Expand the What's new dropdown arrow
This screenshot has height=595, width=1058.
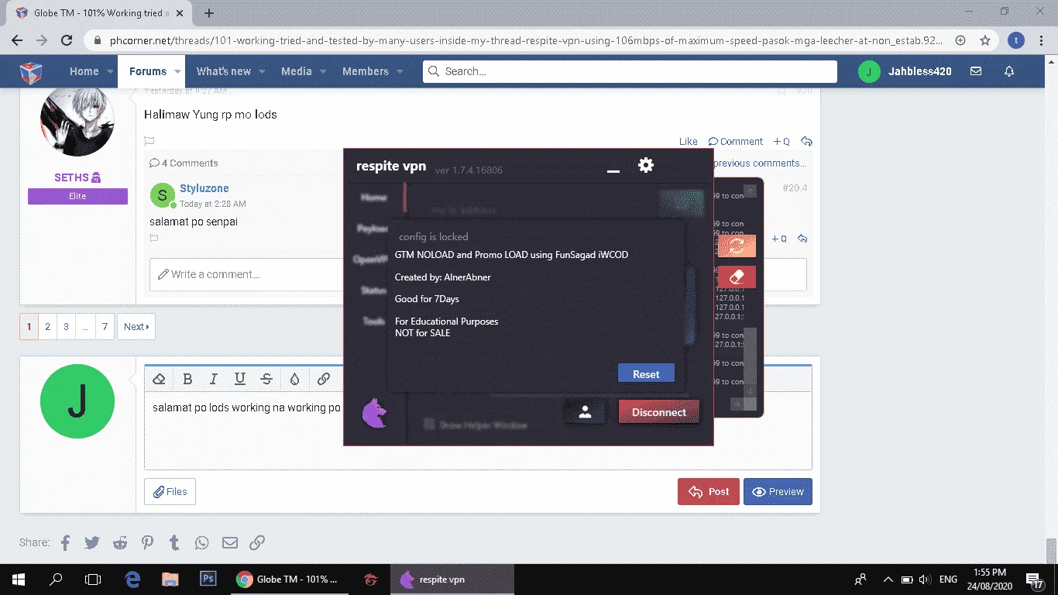pyautogui.click(x=261, y=71)
